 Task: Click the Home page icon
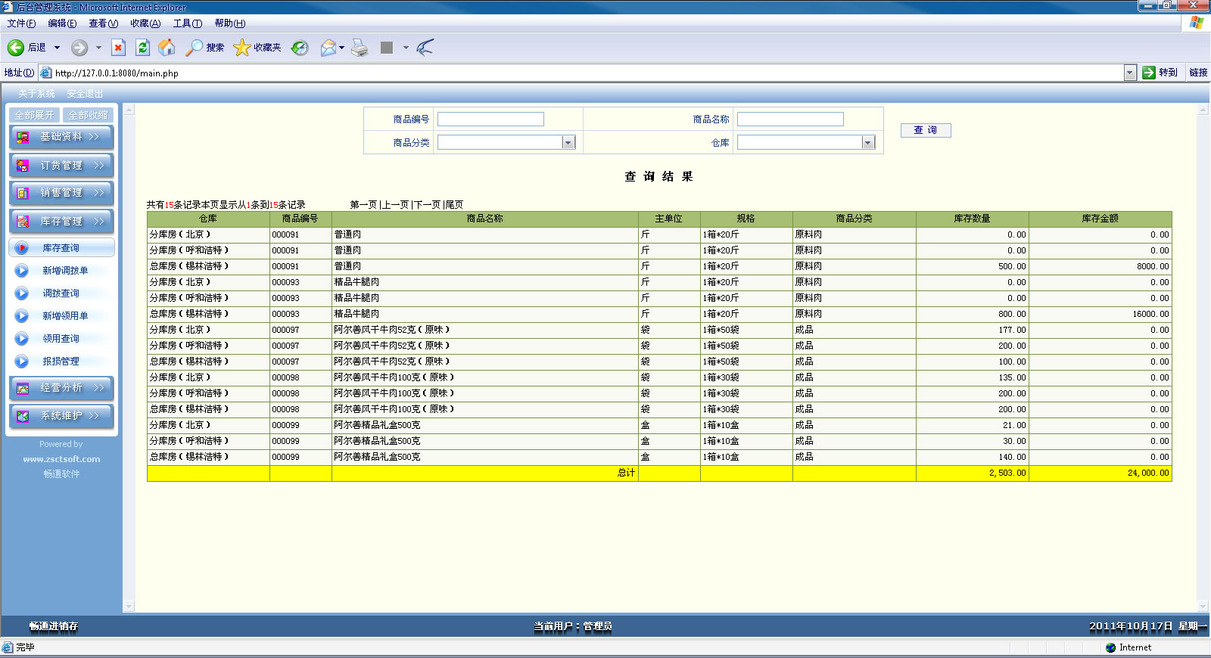coord(167,48)
